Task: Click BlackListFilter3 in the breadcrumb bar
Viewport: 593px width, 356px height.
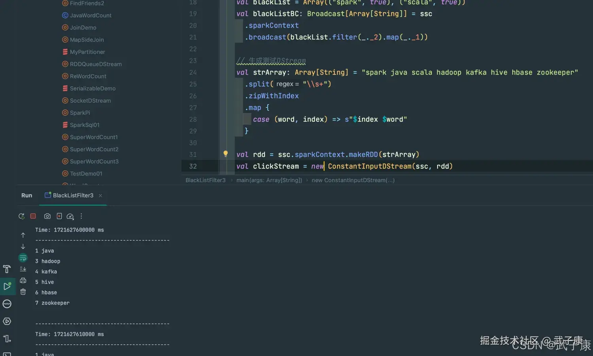Action: coord(206,180)
